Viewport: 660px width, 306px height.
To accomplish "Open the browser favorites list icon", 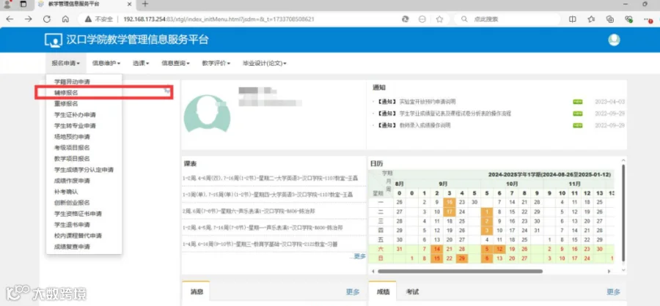I will [x=591, y=19].
